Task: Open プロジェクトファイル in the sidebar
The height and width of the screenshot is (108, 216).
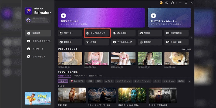Action: click(38, 41)
